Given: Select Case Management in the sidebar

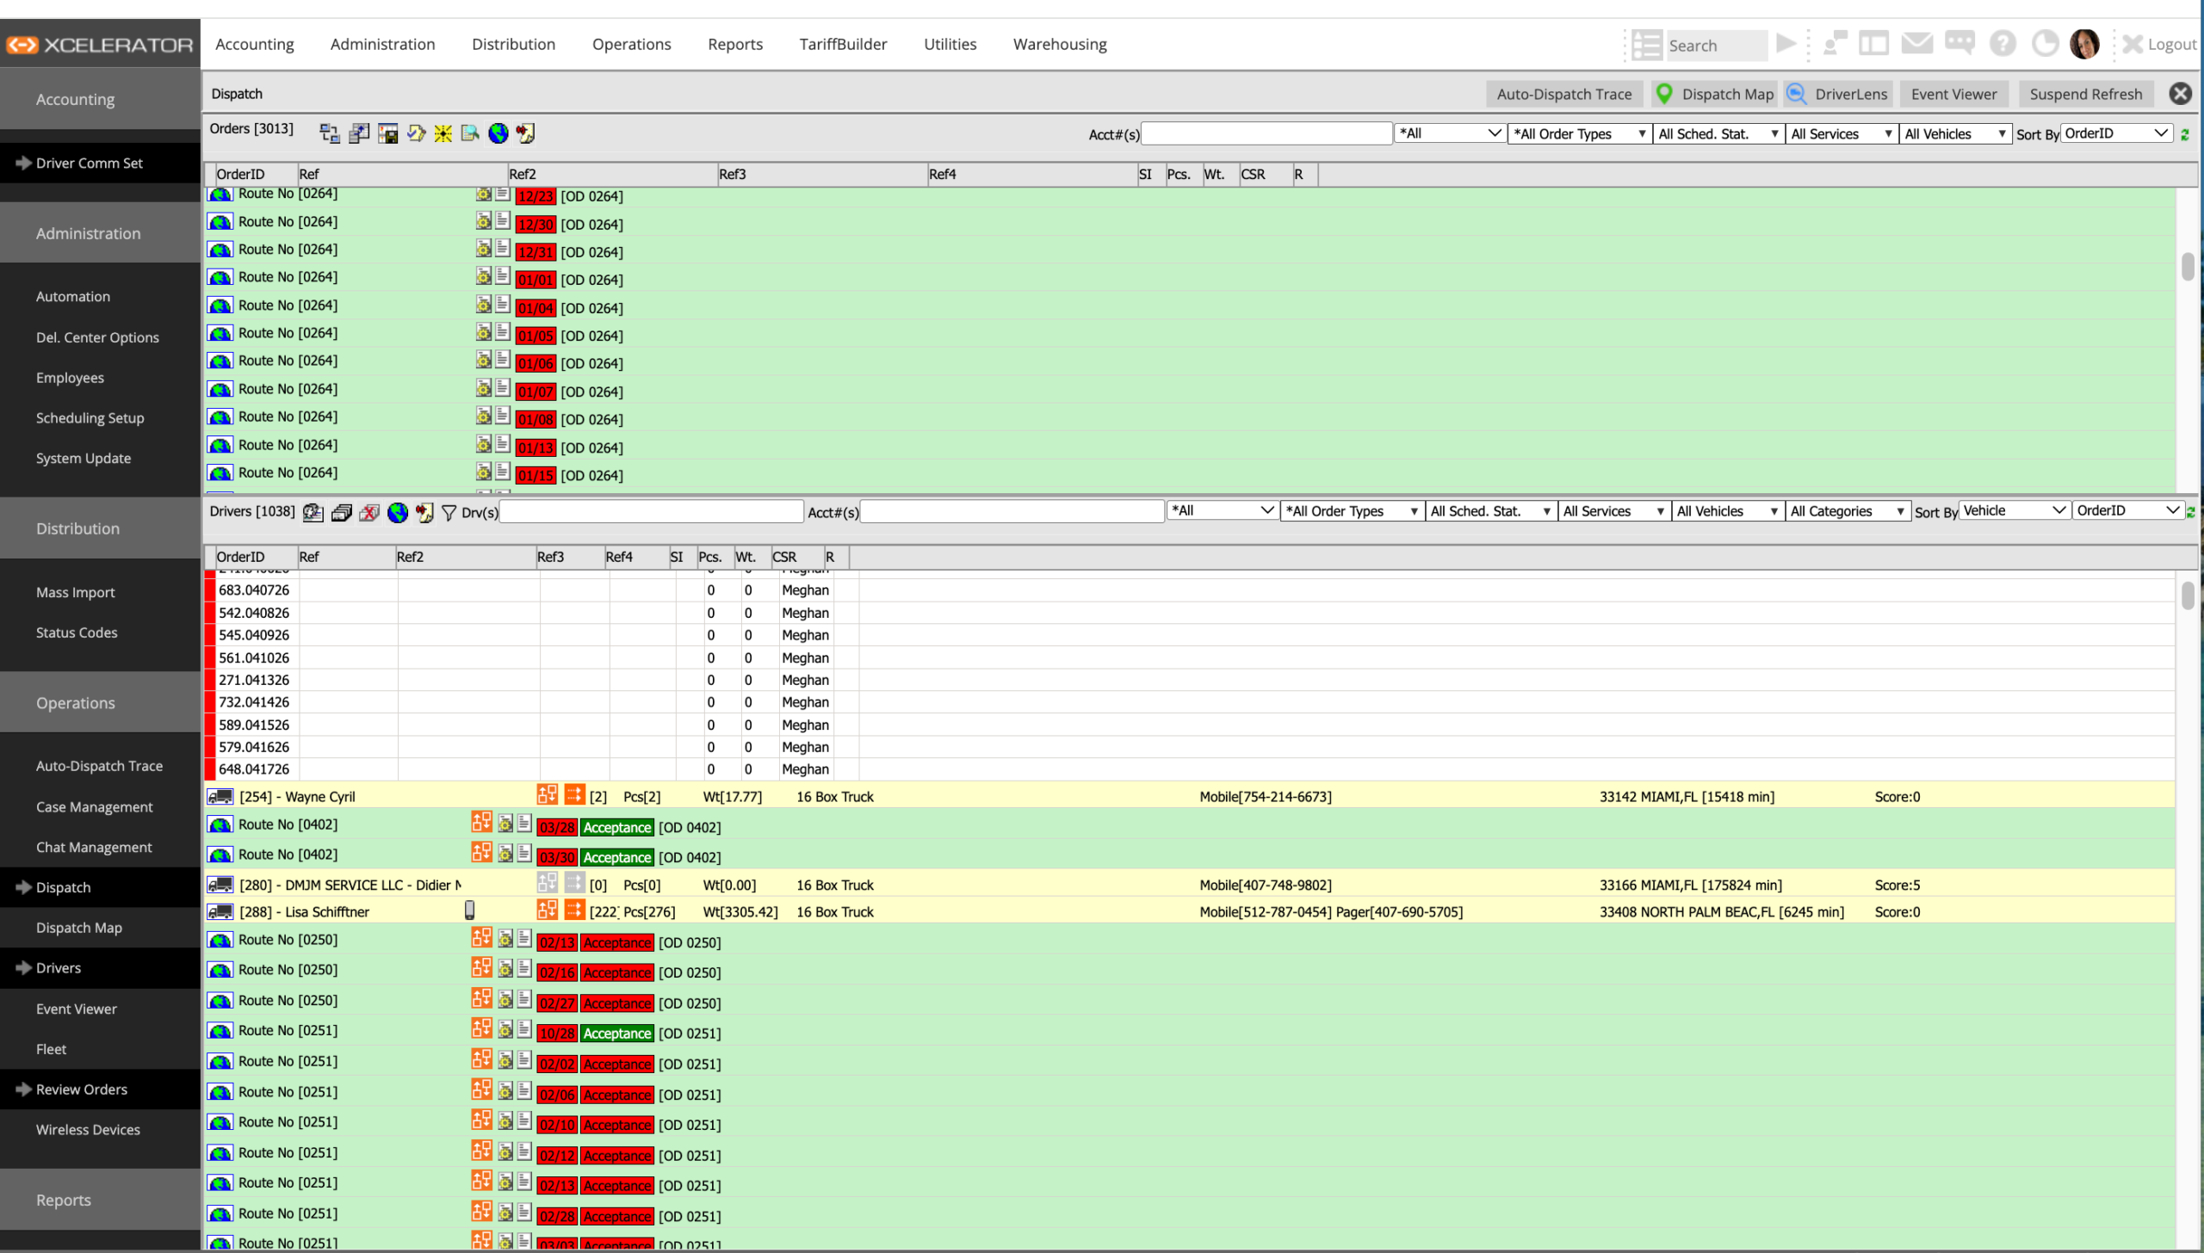Looking at the screenshot, I should 94,806.
